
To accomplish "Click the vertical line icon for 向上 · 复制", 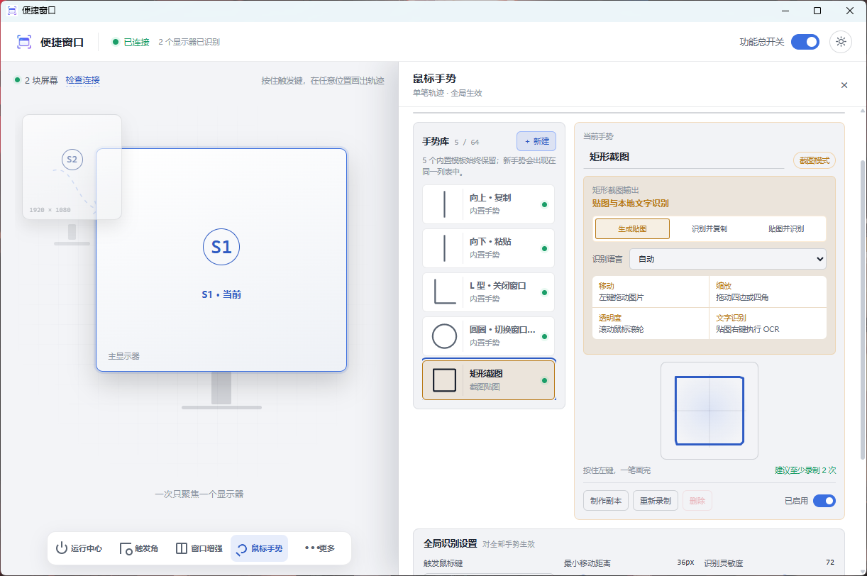I will click(444, 204).
